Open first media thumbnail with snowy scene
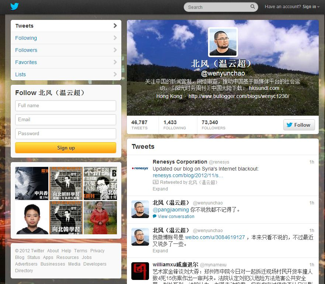This screenshot has width=325, height=284. click(x=32, y=183)
